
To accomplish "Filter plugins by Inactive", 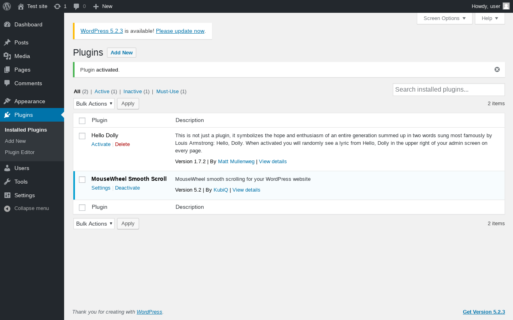I will pos(133,91).
